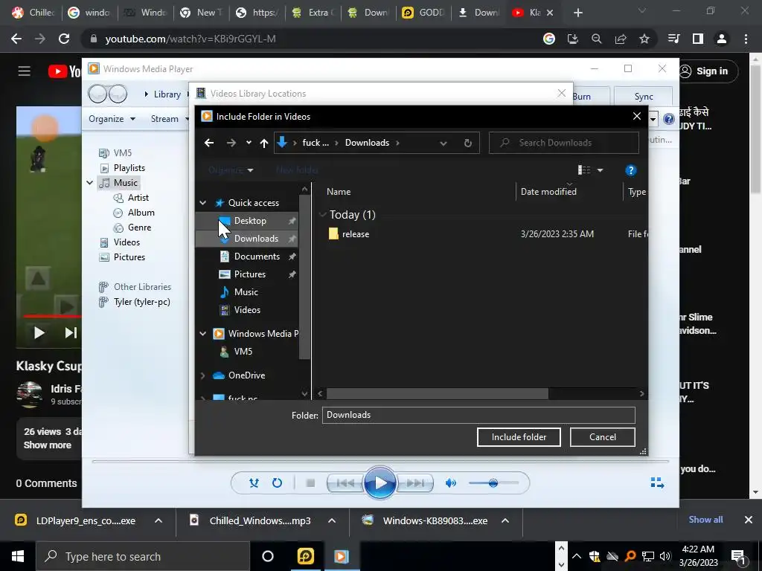
Task: Click the Folder name input field
Action: click(478, 415)
